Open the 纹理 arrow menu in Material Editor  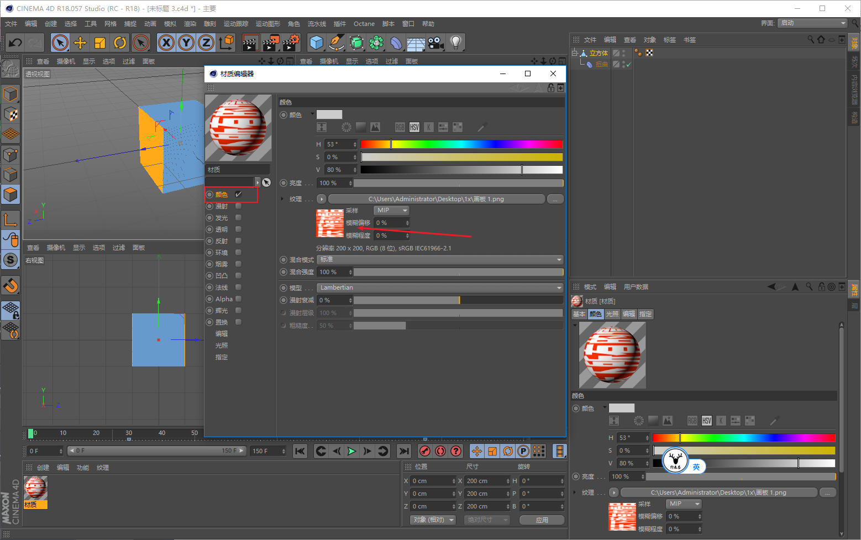click(322, 199)
